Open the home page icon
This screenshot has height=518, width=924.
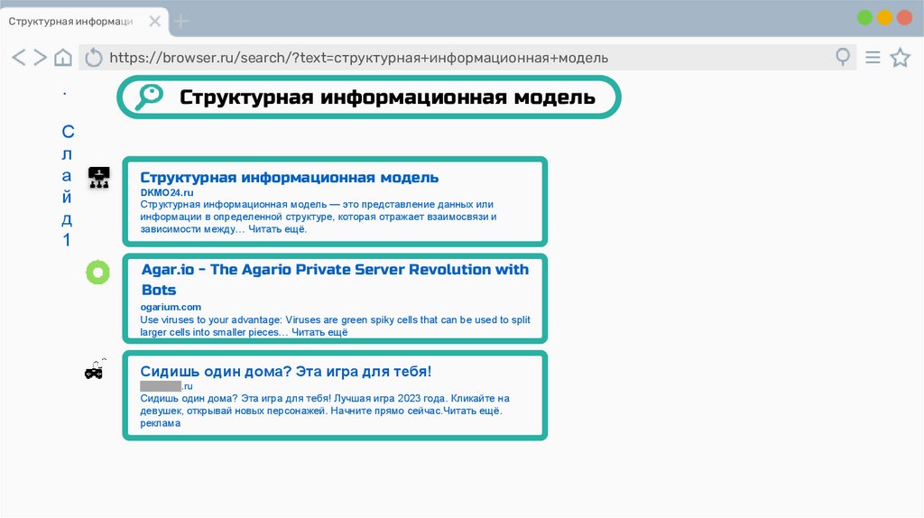coord(63,57)
